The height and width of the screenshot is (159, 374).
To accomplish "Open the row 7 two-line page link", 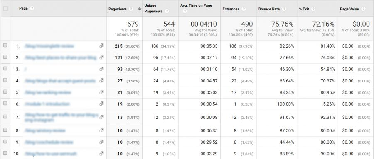I will click(x=62, y=118).
